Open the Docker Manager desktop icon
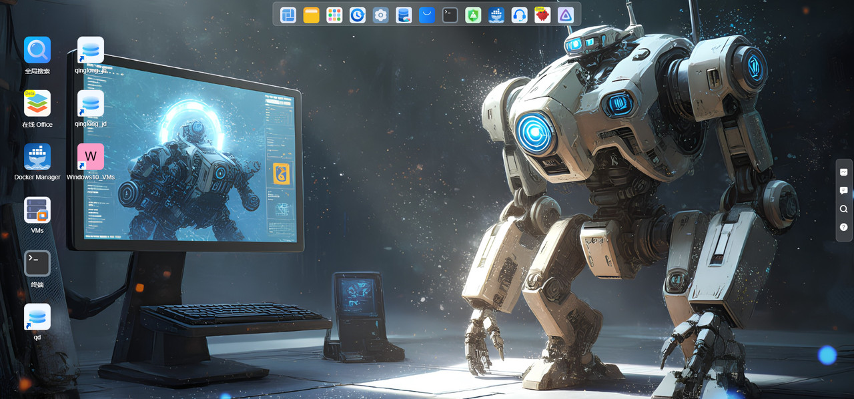854x399 pixels. [37, 157]
